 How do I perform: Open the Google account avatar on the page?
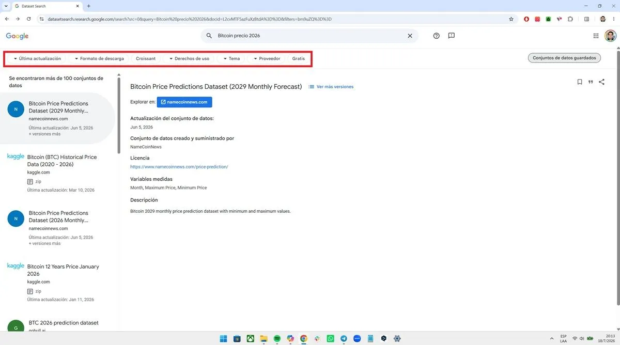pos(611,36)
